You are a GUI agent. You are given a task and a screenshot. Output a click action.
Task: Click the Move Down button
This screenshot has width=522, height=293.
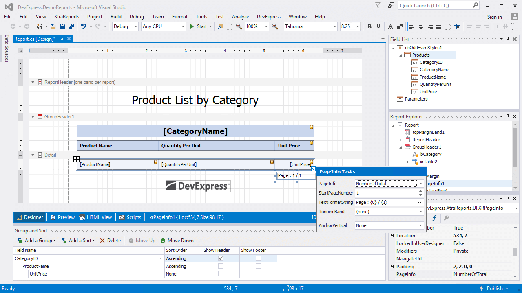pos(177,241)
